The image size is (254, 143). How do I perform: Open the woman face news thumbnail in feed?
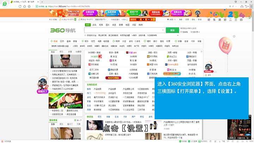95,125
